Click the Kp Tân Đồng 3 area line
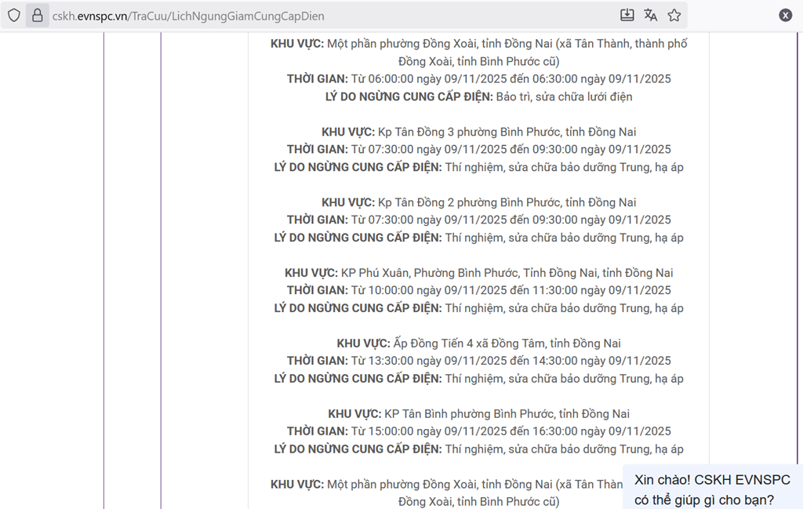This screenshot has height=509, width=803. (x=478, y=132)
